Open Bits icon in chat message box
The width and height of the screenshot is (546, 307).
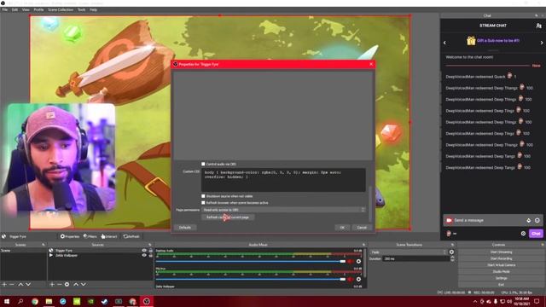(529, 220)
